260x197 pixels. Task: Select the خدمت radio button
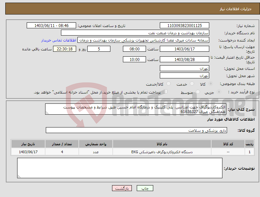[x=192, y=84]
